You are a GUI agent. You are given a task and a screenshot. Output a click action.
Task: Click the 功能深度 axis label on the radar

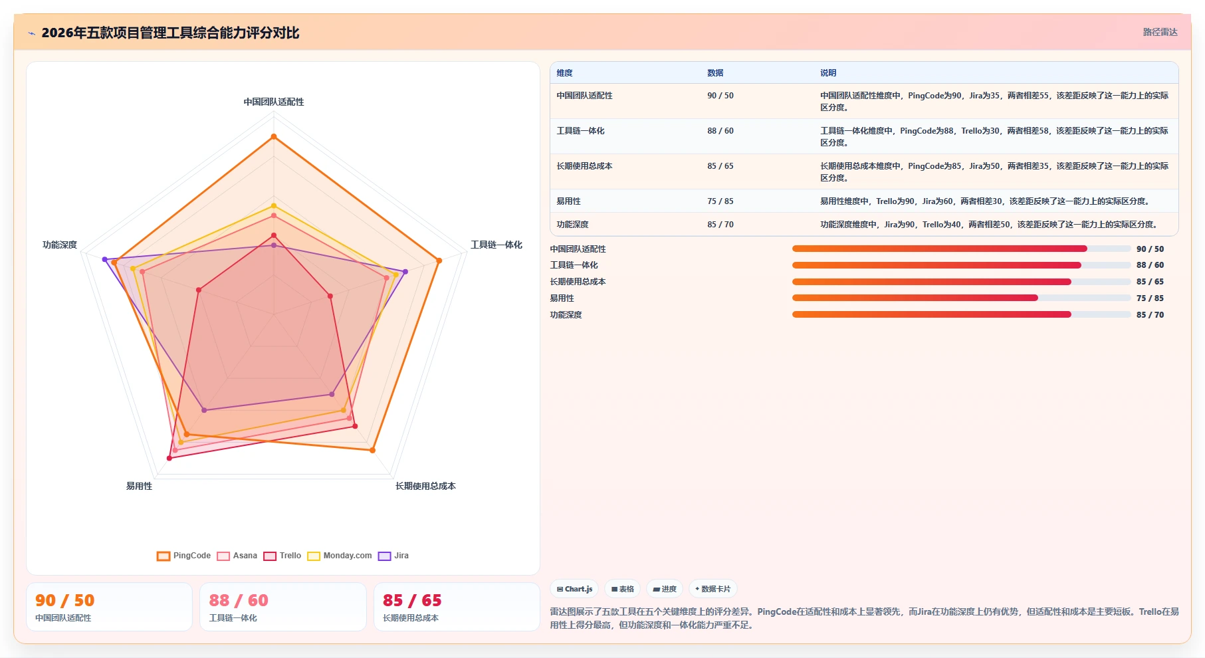click(60, 245)
